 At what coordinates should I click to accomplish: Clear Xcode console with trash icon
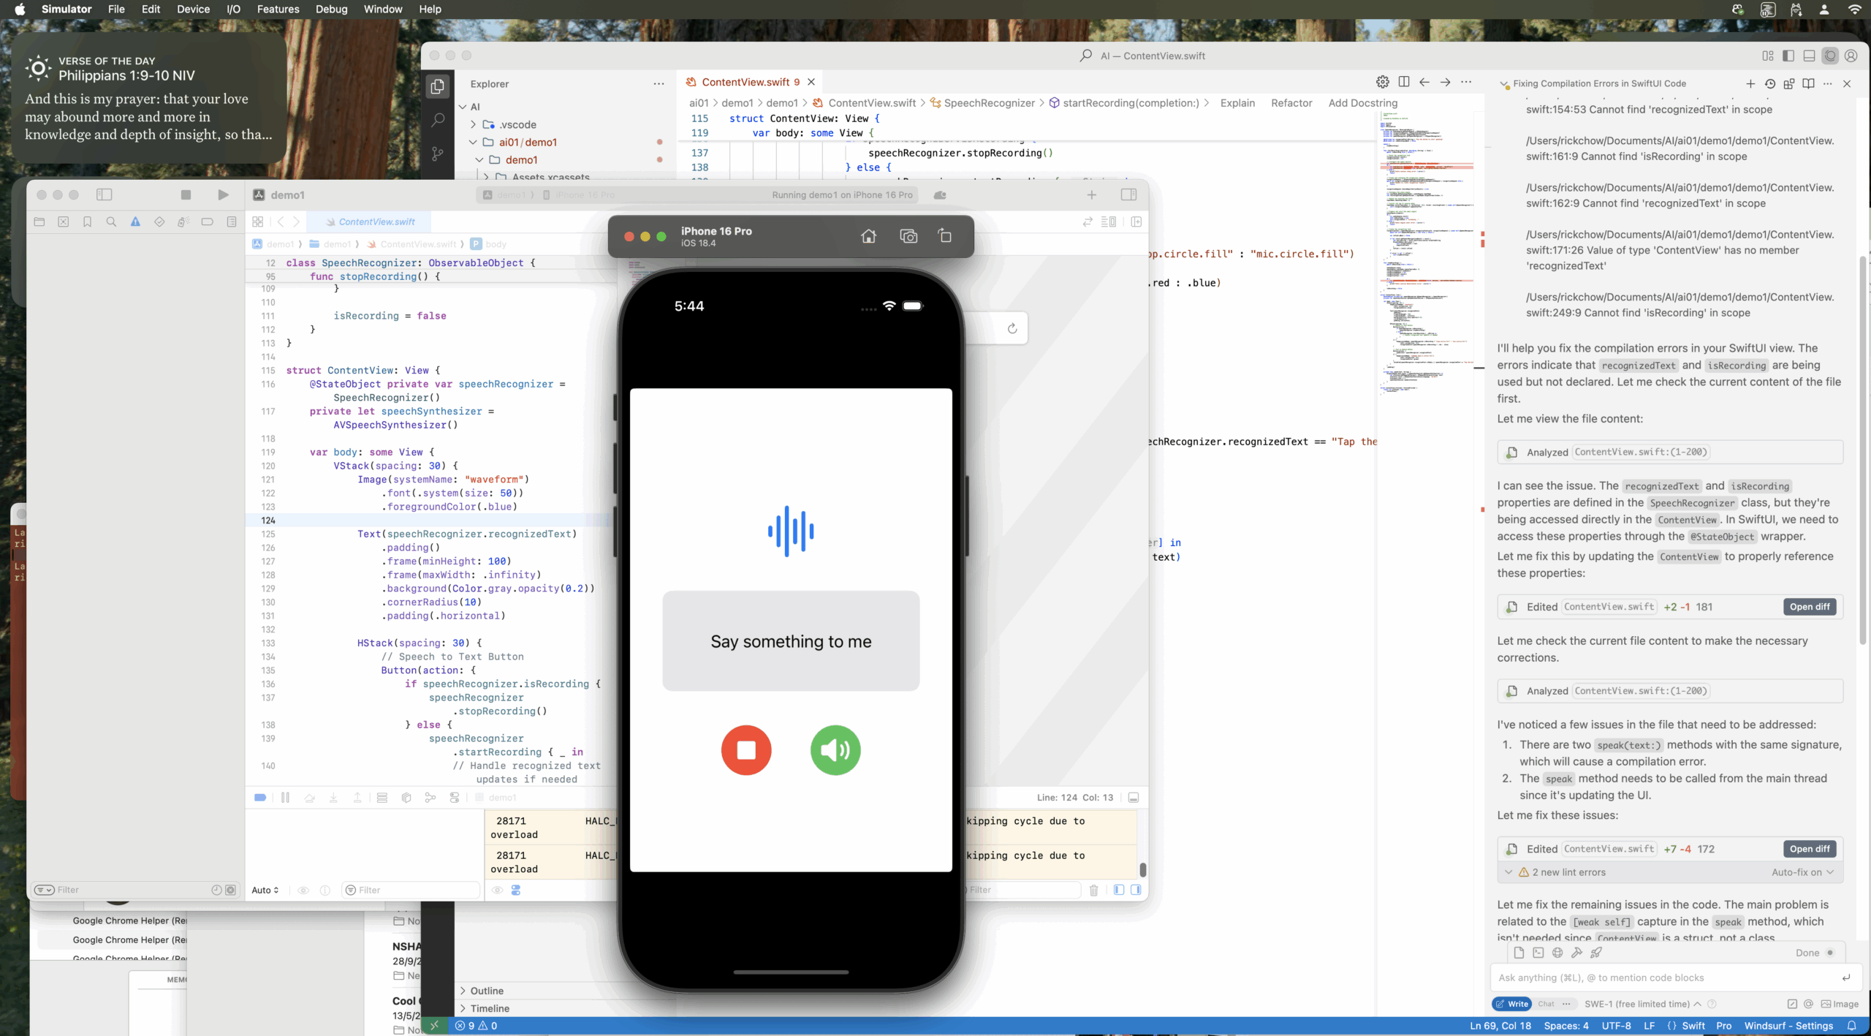[x=1094, y=890]
